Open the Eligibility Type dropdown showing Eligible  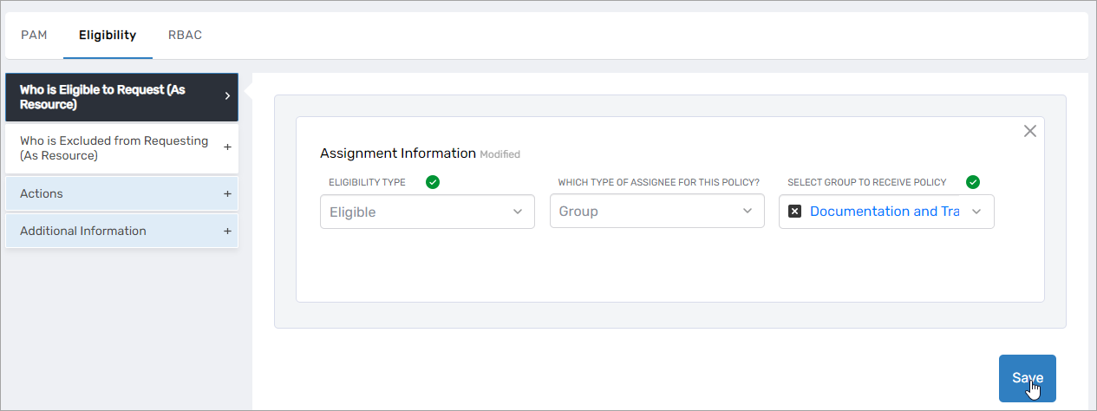[x=427, y=212]
